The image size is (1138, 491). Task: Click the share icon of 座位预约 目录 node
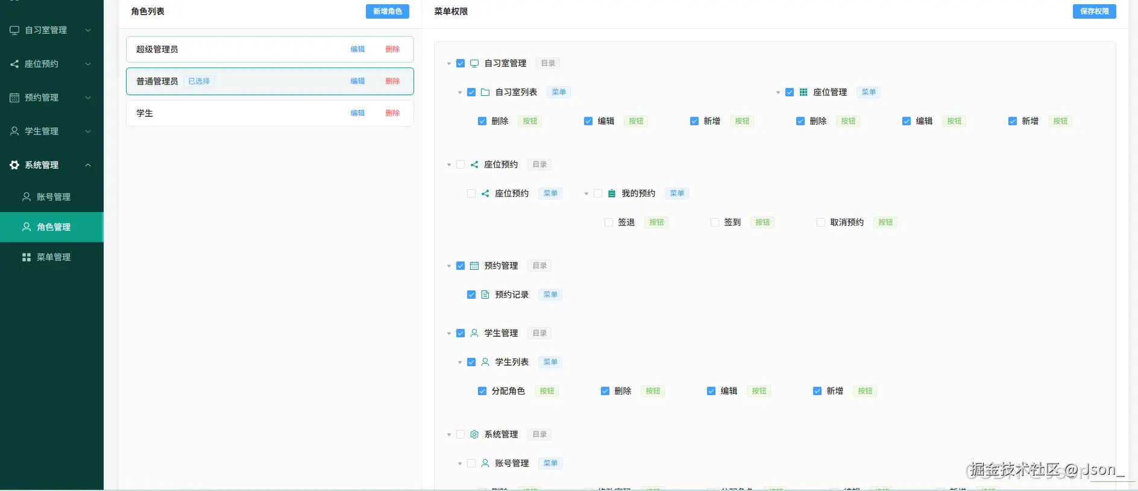point(474,164)
